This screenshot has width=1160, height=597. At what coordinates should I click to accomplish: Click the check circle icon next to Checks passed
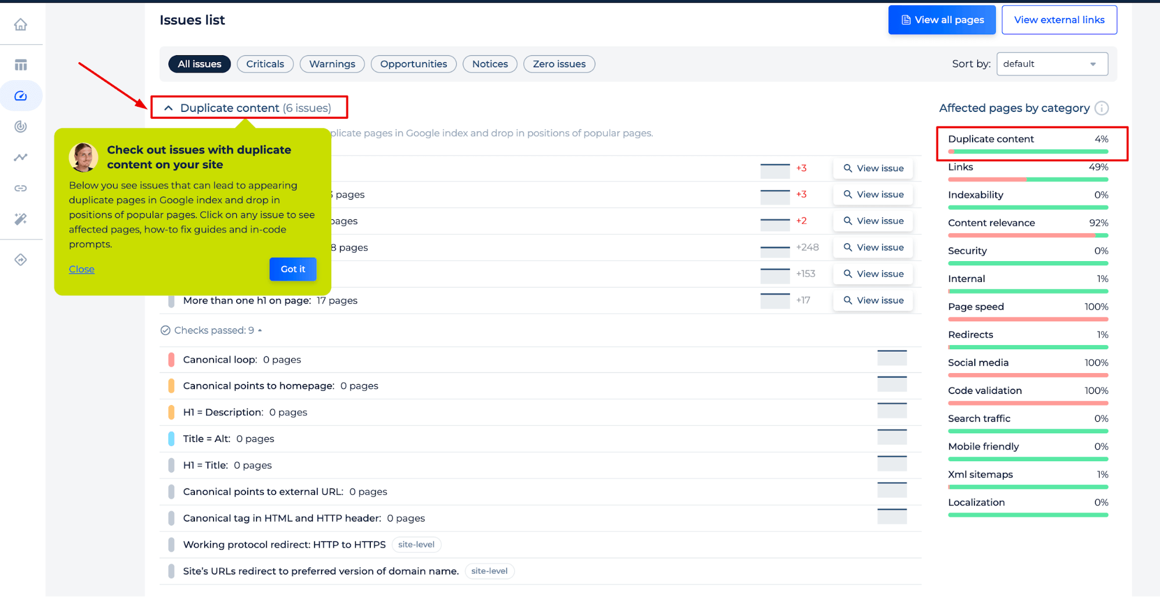pyautogui.click(x=165, y=330)
